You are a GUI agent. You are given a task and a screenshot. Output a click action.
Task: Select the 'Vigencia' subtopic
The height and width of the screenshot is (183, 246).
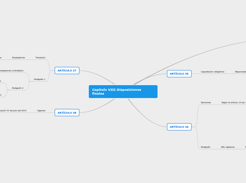point(41,111)
